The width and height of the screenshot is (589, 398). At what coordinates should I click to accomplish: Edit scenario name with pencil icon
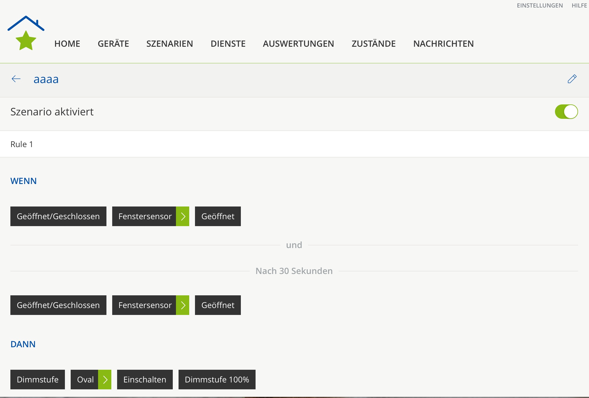tap(572, 79)
